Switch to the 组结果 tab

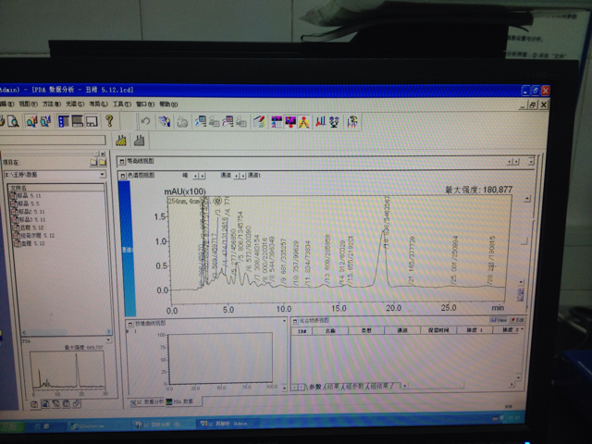coord(379,386)
